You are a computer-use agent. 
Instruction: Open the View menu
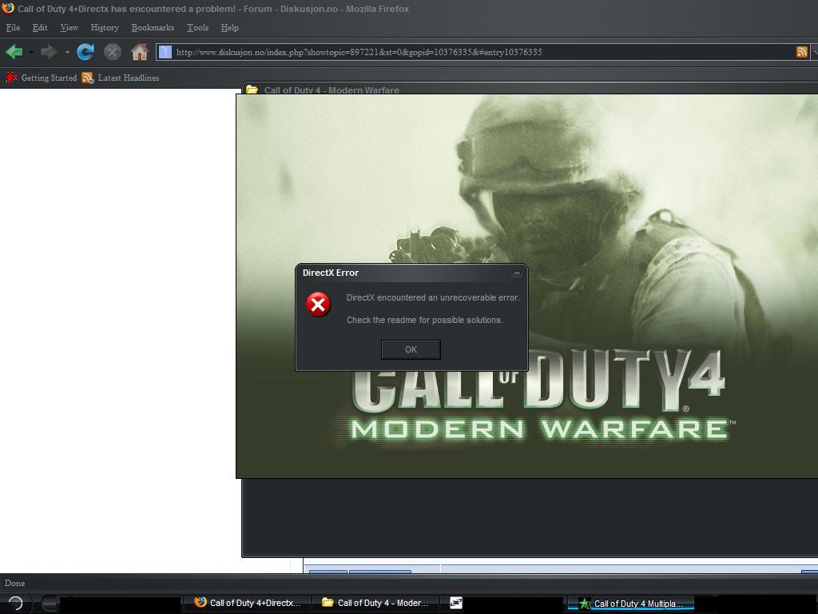point(69,28)
